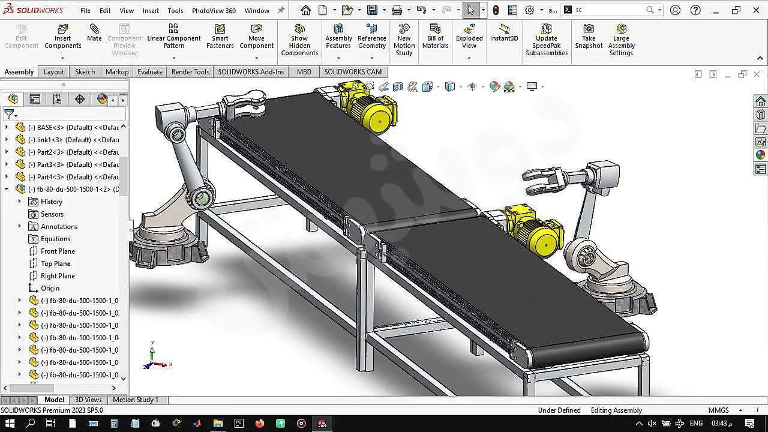768x432 pixels.
Task: Collapse the fb-80-du-500-1500-1<2> subassembly
Action: click(7, 189)
